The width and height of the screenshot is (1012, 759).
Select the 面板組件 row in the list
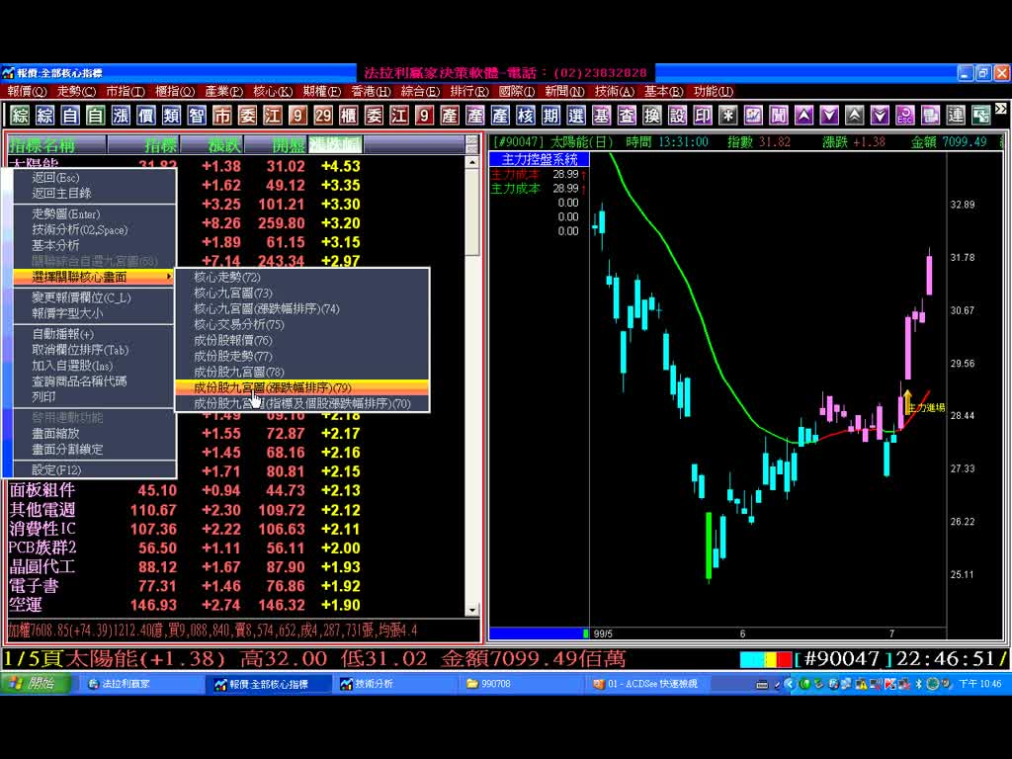point(235,490)
